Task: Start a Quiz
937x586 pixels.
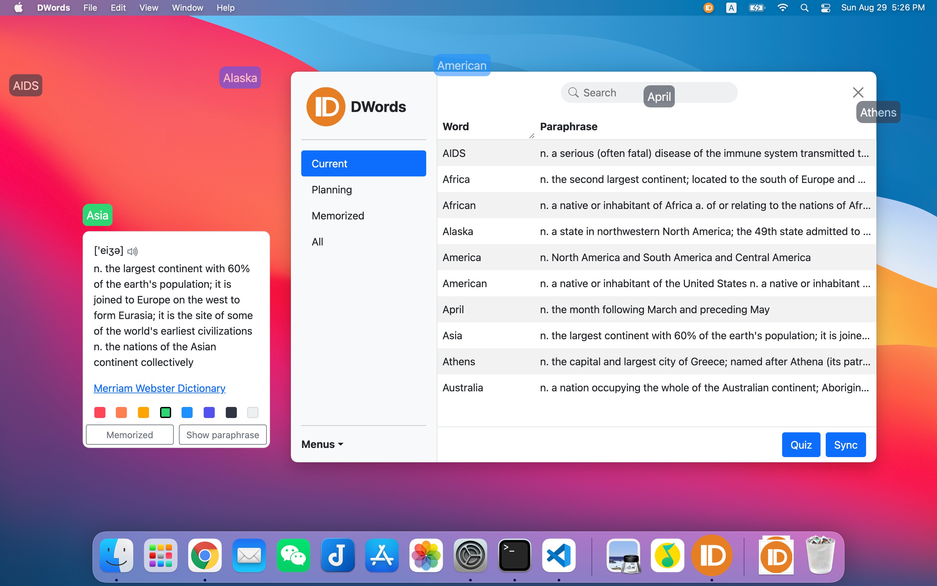Action: [801, 444]
